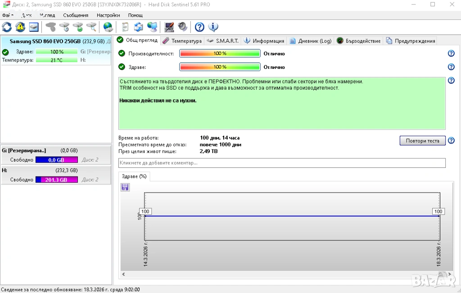Click the warning refresh icon in toolbar
Screen dimensions: 461x293
(20, 27)
